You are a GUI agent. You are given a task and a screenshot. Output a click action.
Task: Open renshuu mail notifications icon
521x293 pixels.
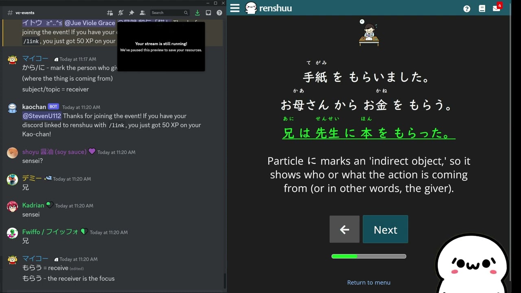497,7
